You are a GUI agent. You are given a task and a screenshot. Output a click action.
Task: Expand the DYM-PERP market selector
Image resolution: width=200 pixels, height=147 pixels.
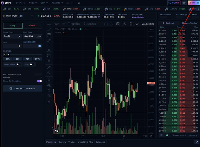[x=17, y=16]
